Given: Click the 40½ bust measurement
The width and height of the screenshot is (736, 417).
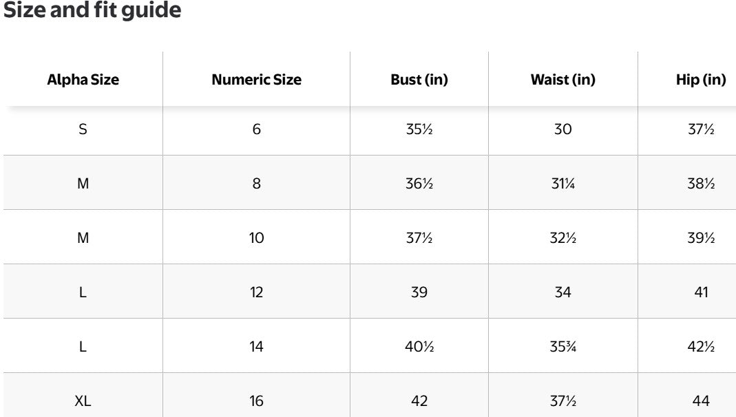Looking at the screenshot, I should pos(419,347).
